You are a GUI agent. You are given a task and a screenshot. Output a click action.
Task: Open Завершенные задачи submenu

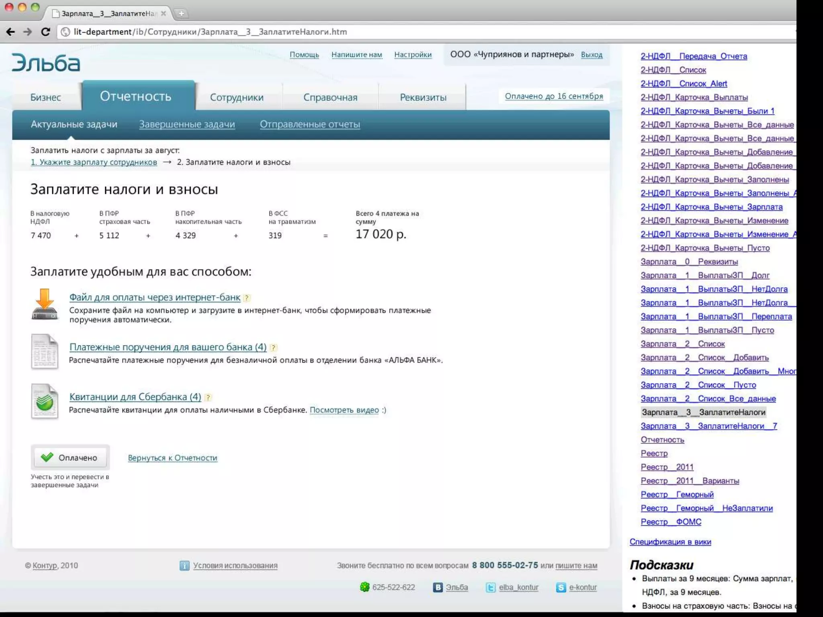(187, 125)
